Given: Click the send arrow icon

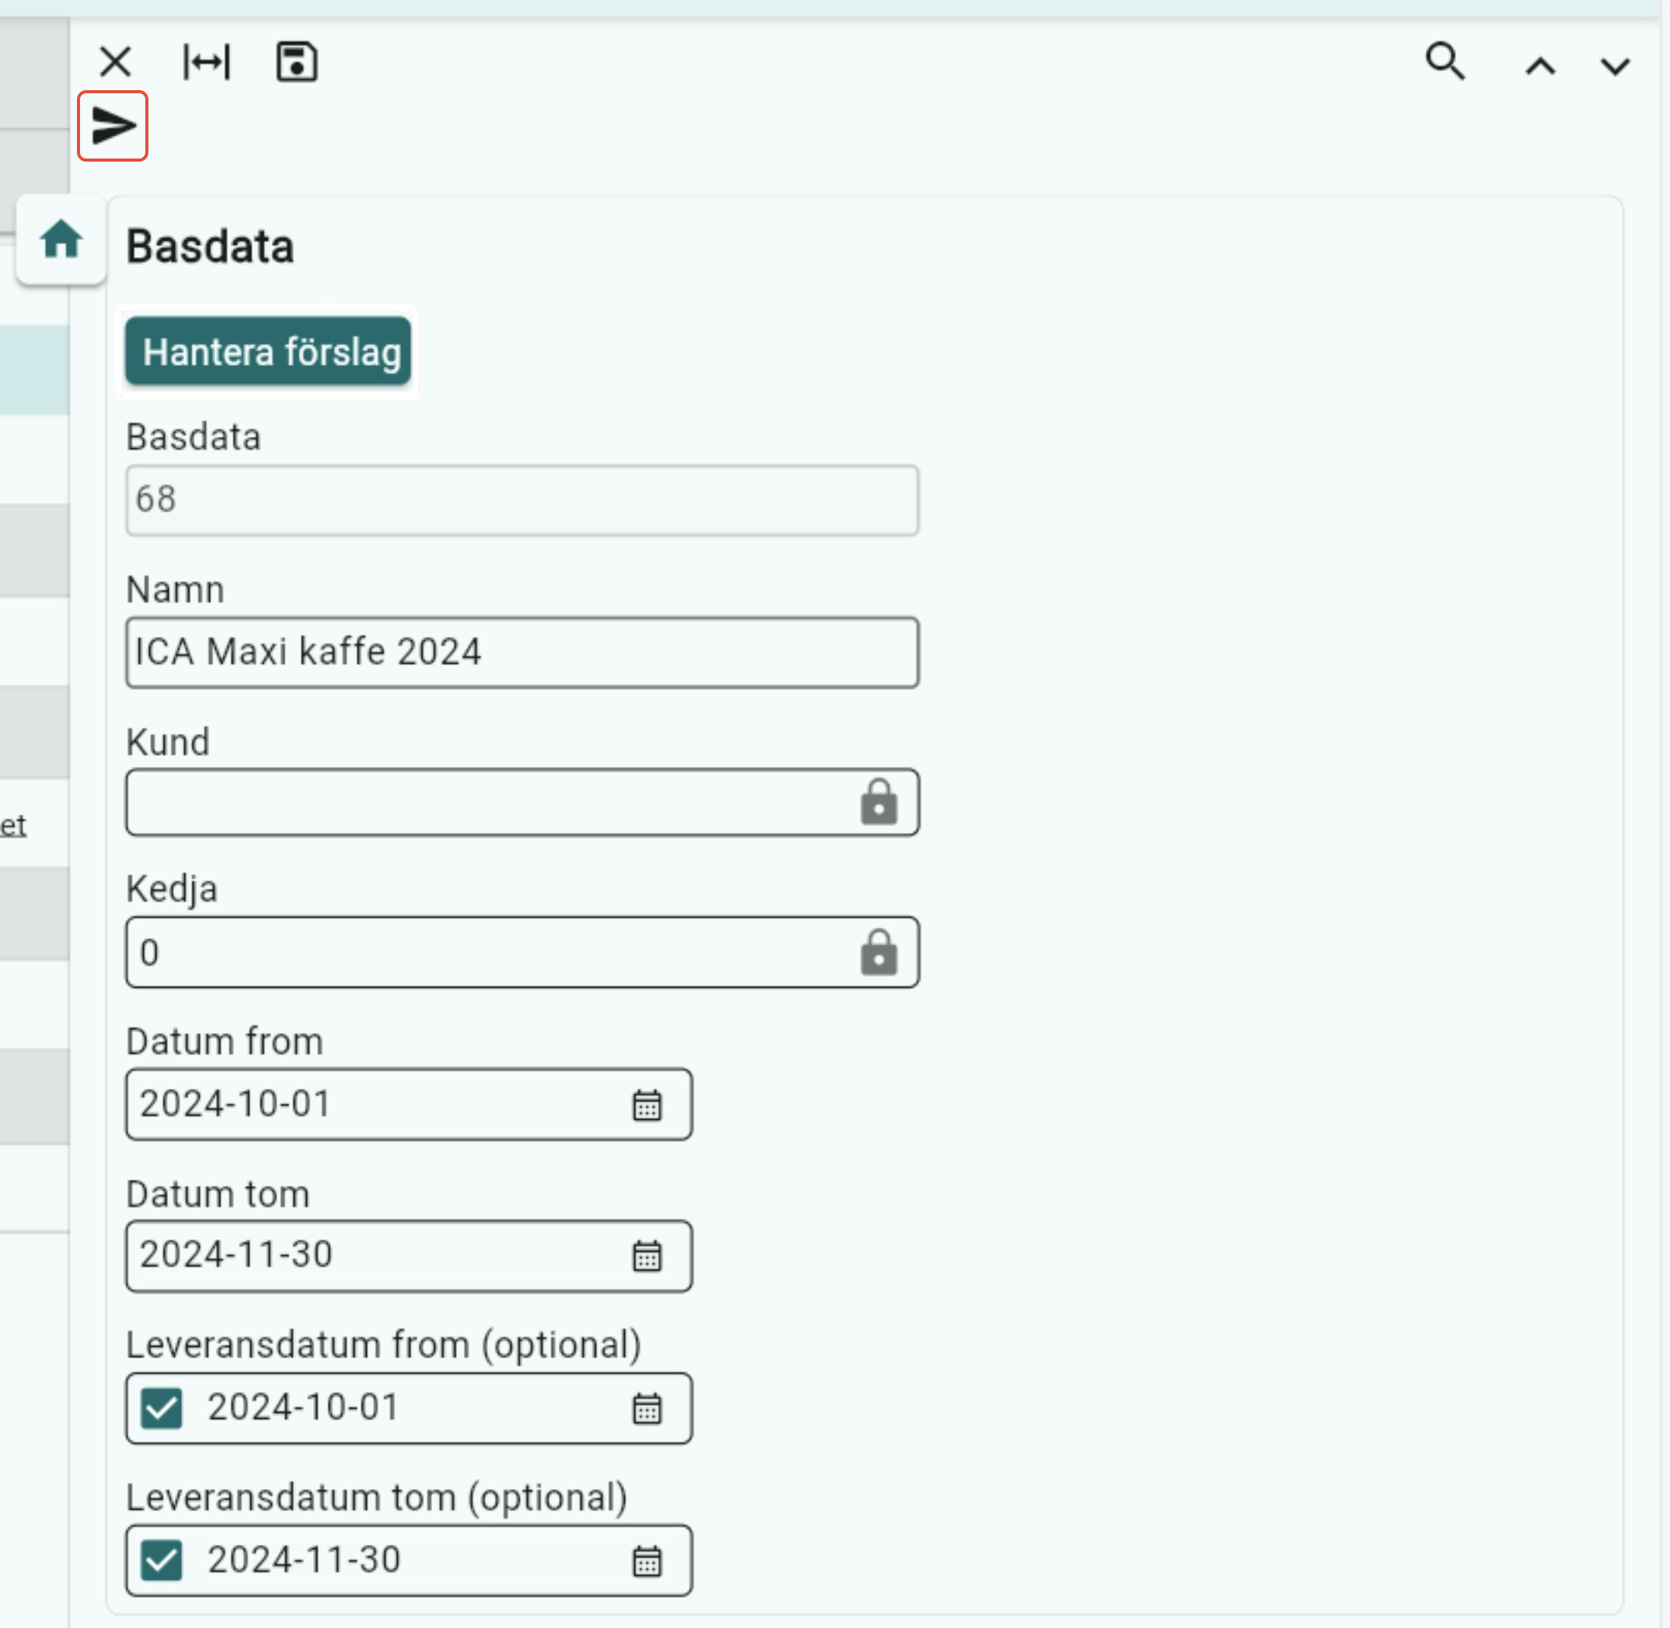Looking at the screenshot, I should point(113,127).
